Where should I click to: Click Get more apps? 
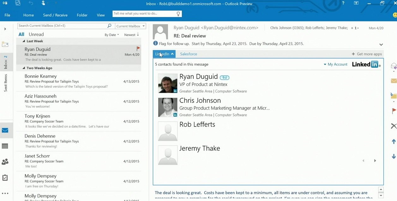pyautogui.click(x=367, y=54)
